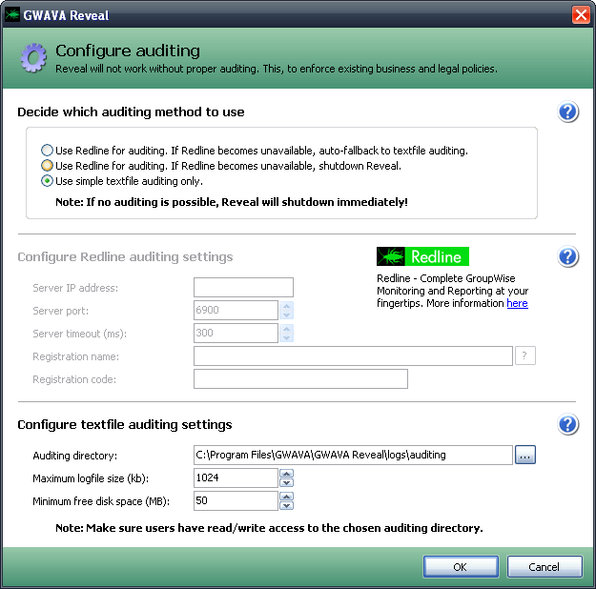596x589 pixels.
Task: Browse for auditing directory with ellipsis button
Action: [525, 455]
